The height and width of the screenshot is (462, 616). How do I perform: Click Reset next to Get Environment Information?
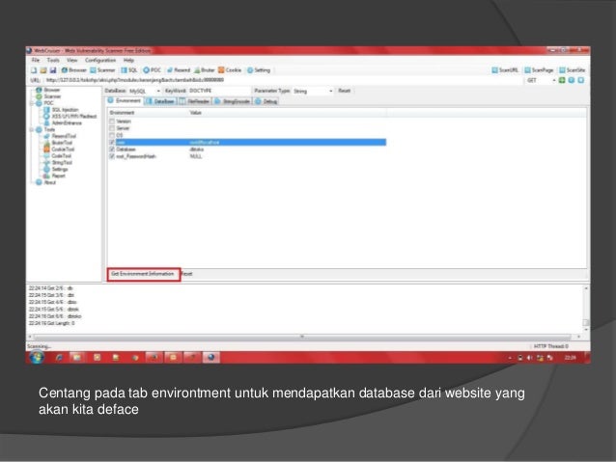coord(187,274)
